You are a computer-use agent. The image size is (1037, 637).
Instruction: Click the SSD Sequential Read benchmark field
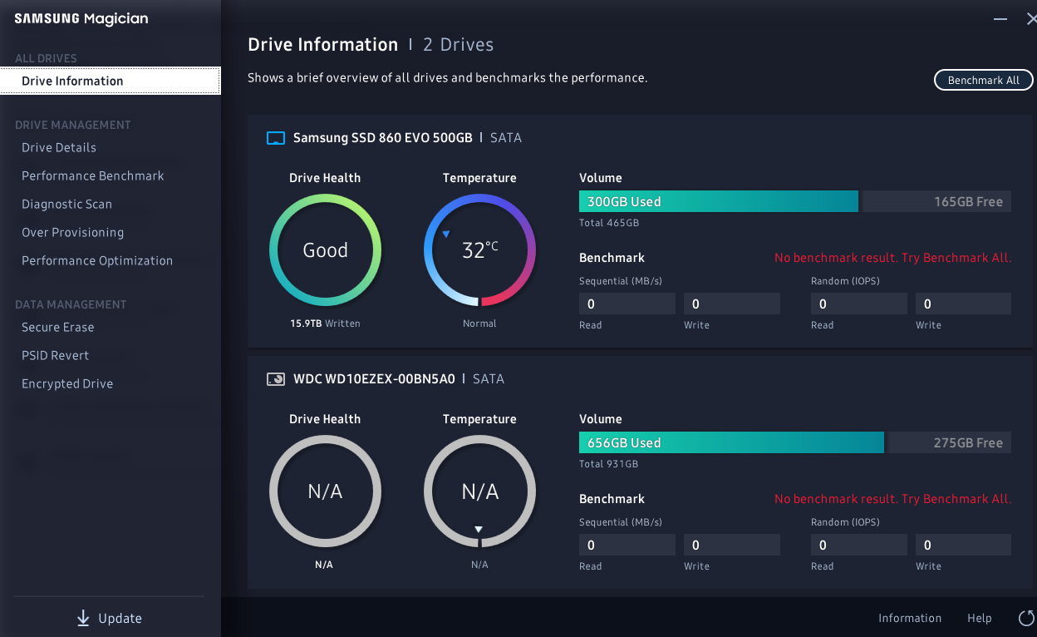coord(627,303)
